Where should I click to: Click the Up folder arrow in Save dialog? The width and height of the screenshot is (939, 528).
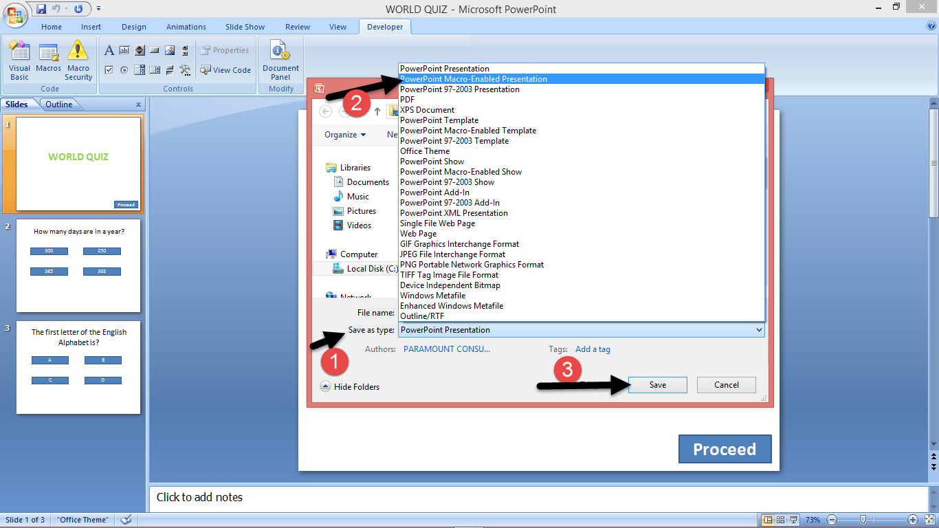377,111
